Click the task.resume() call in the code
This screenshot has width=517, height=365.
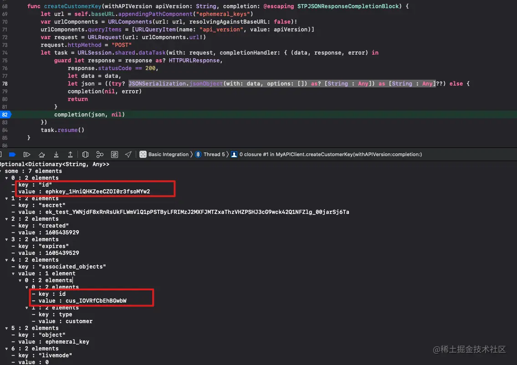(62, 130)
